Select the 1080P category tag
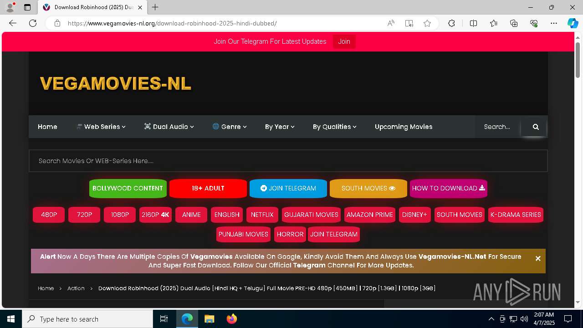The image size is (583, 328). pyautogui.click(x=120, y=215)
